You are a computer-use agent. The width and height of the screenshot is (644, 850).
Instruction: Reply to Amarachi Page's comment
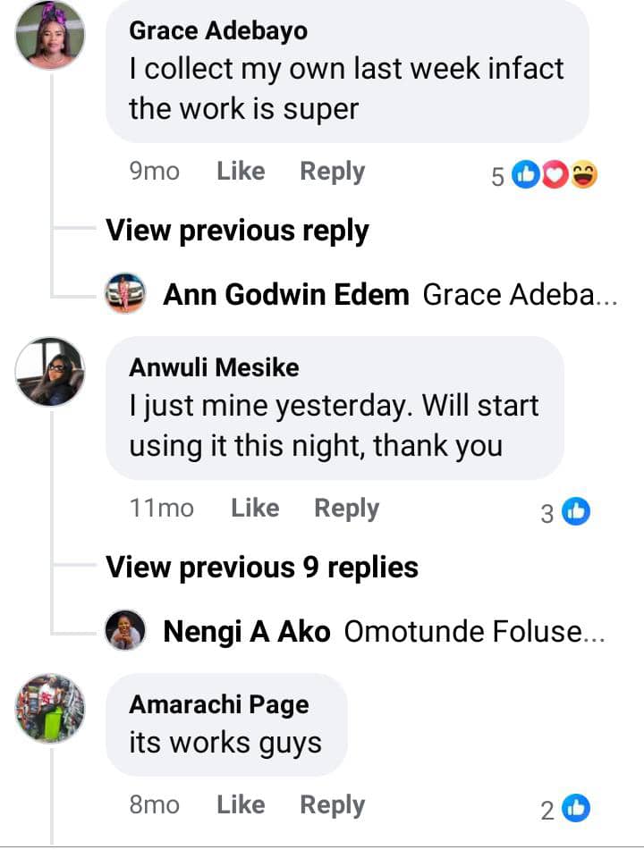(332, 804)
